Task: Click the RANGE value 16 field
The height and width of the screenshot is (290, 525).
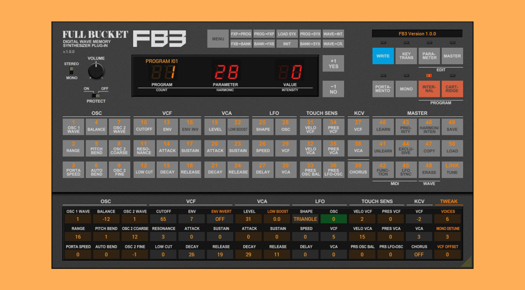Action: [x=78, y=237]
